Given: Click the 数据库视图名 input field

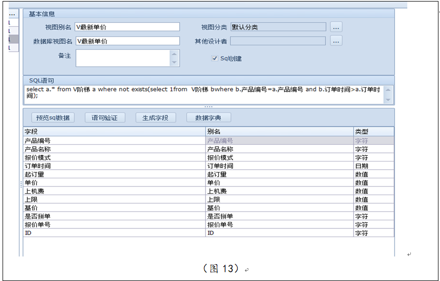Looking at the screenshot, I should tap(127, 41).
